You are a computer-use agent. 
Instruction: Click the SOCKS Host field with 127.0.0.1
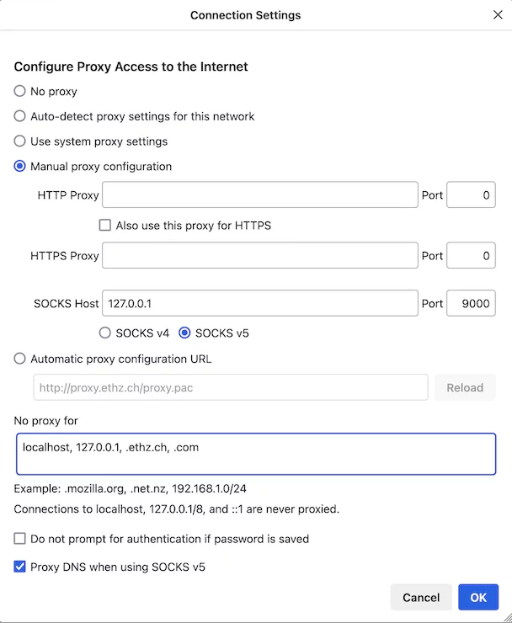pyautogui.click(x=260, y=303)
